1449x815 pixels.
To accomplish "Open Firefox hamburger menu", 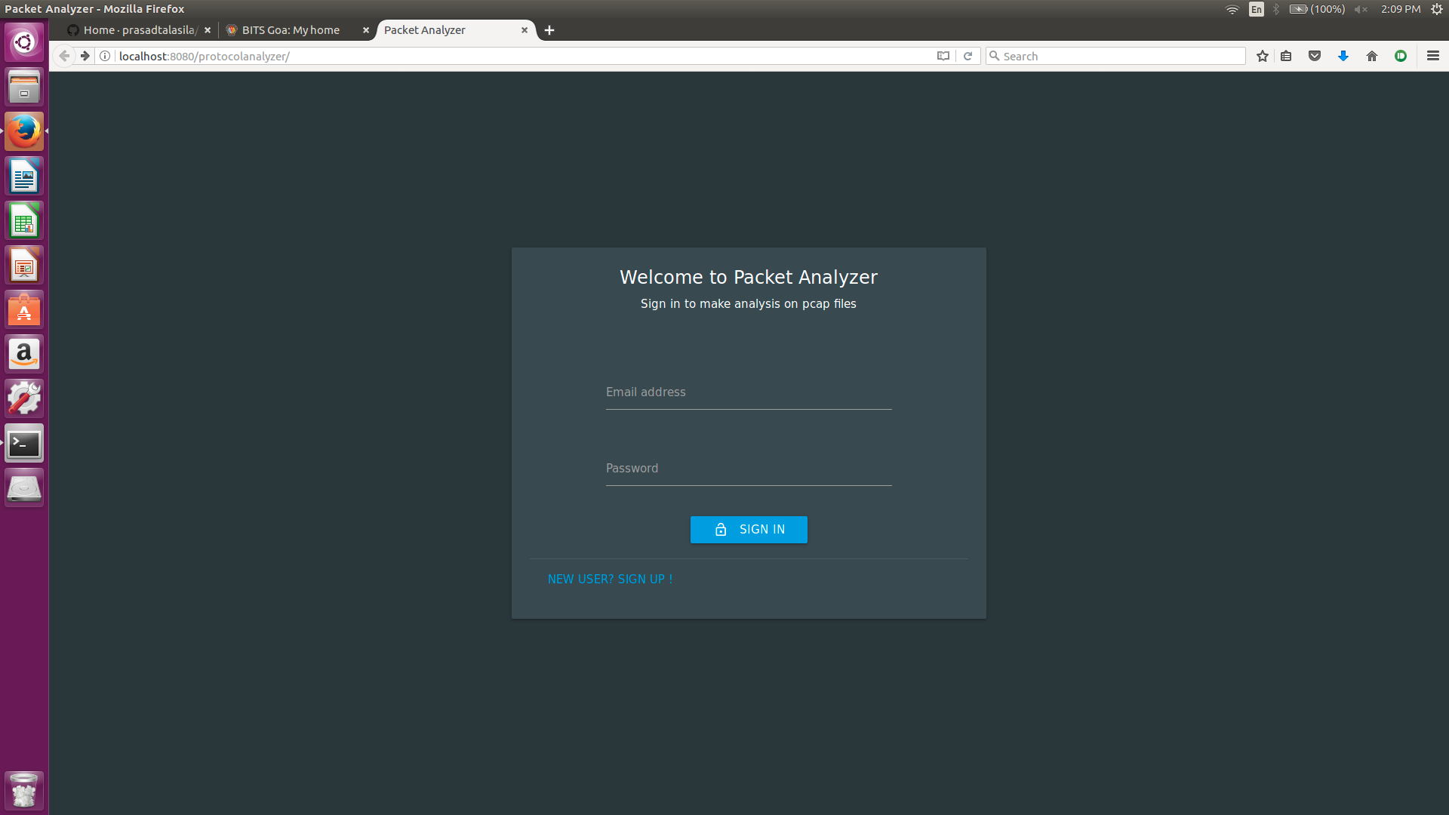I will [x=1432, y=56].
